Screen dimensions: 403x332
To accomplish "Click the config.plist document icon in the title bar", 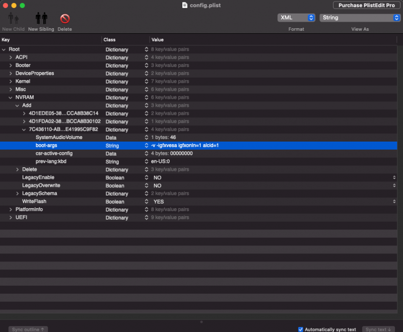I will (x=184, y=5).
